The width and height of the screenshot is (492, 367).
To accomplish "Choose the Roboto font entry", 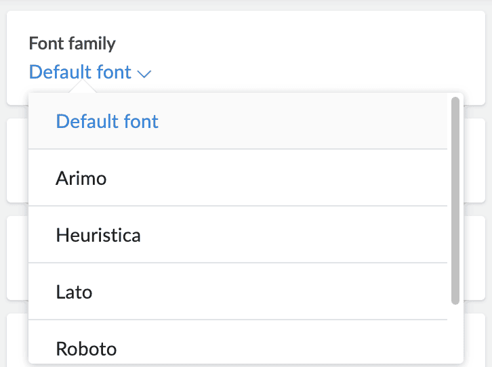I will pyautogui.click(x=86, y=349).
